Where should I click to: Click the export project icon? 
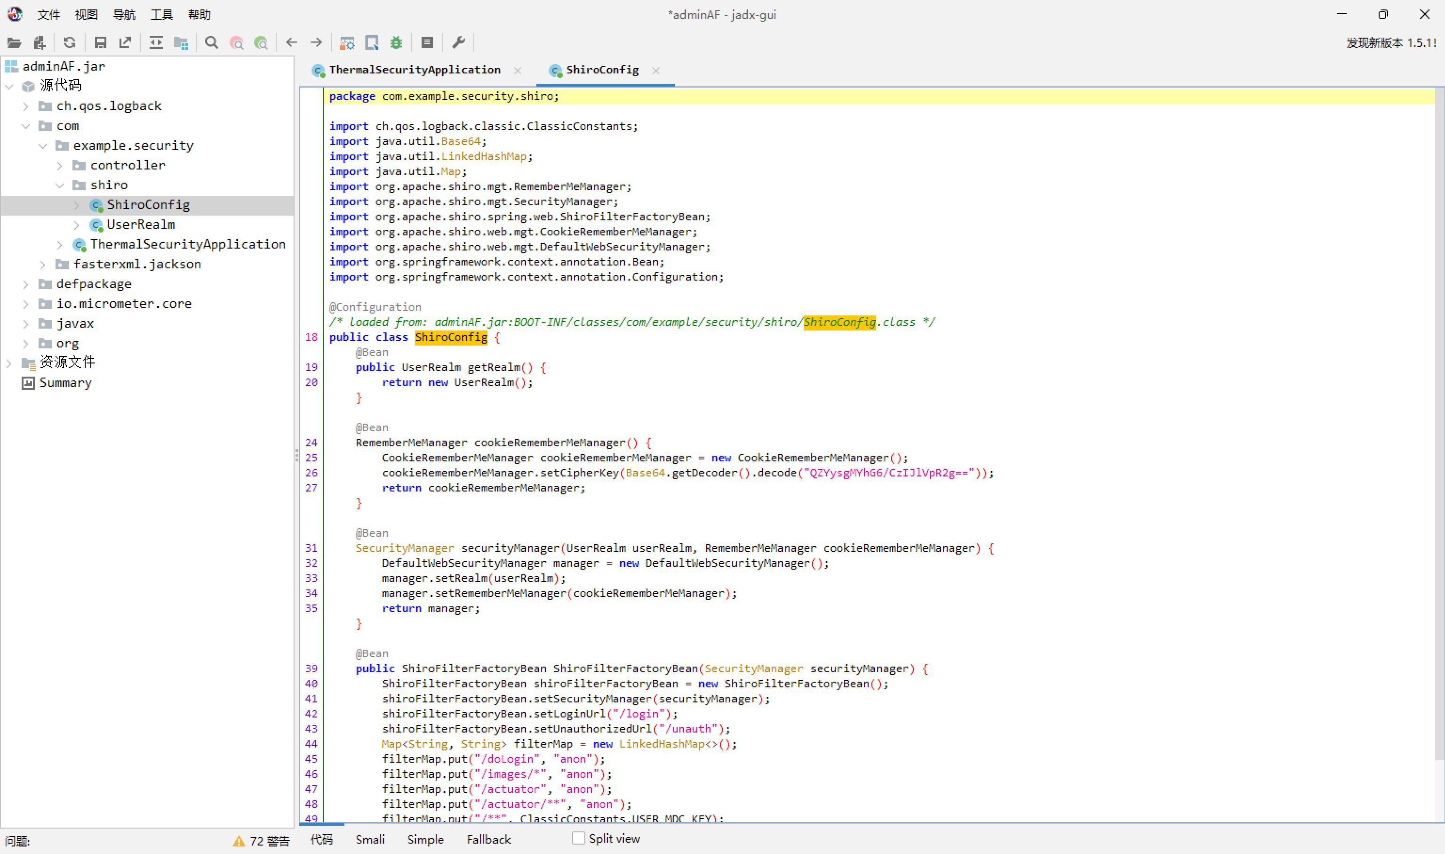(x=125, y=42)
